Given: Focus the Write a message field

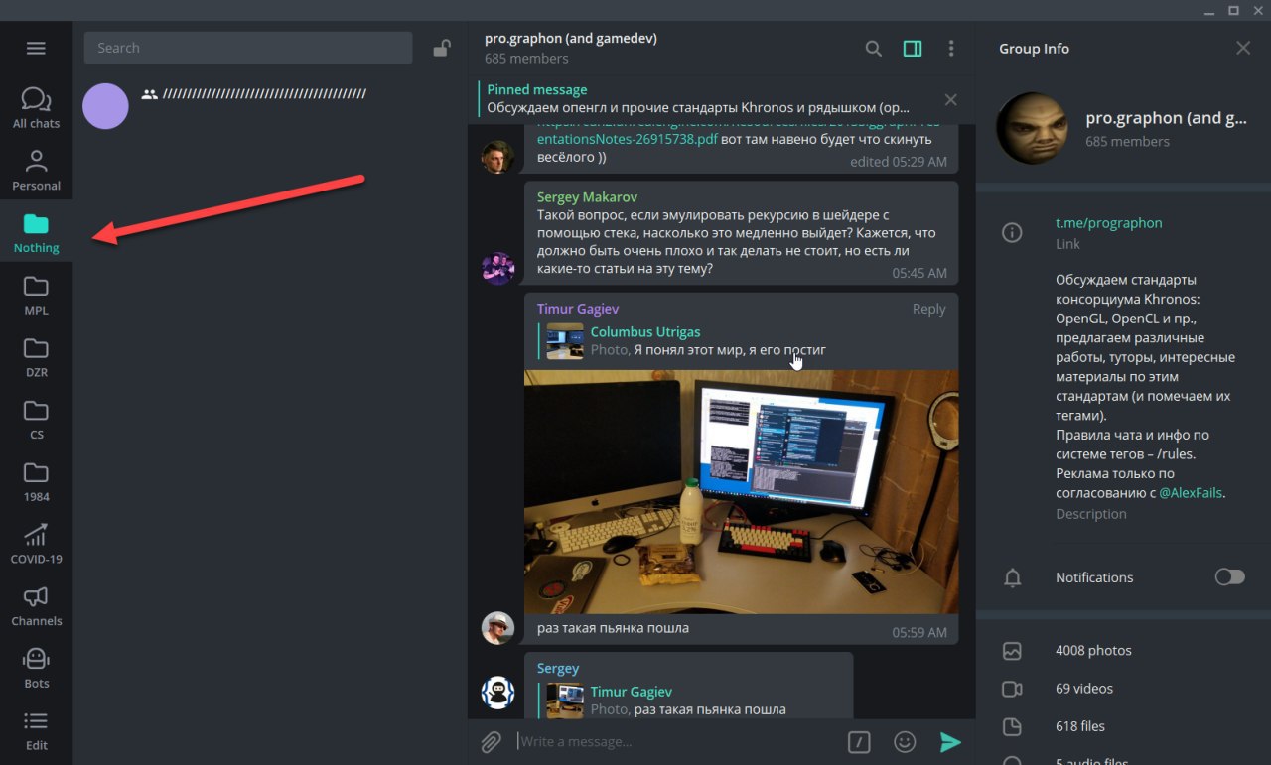Looking at the screenshot, I should [675, 742].
